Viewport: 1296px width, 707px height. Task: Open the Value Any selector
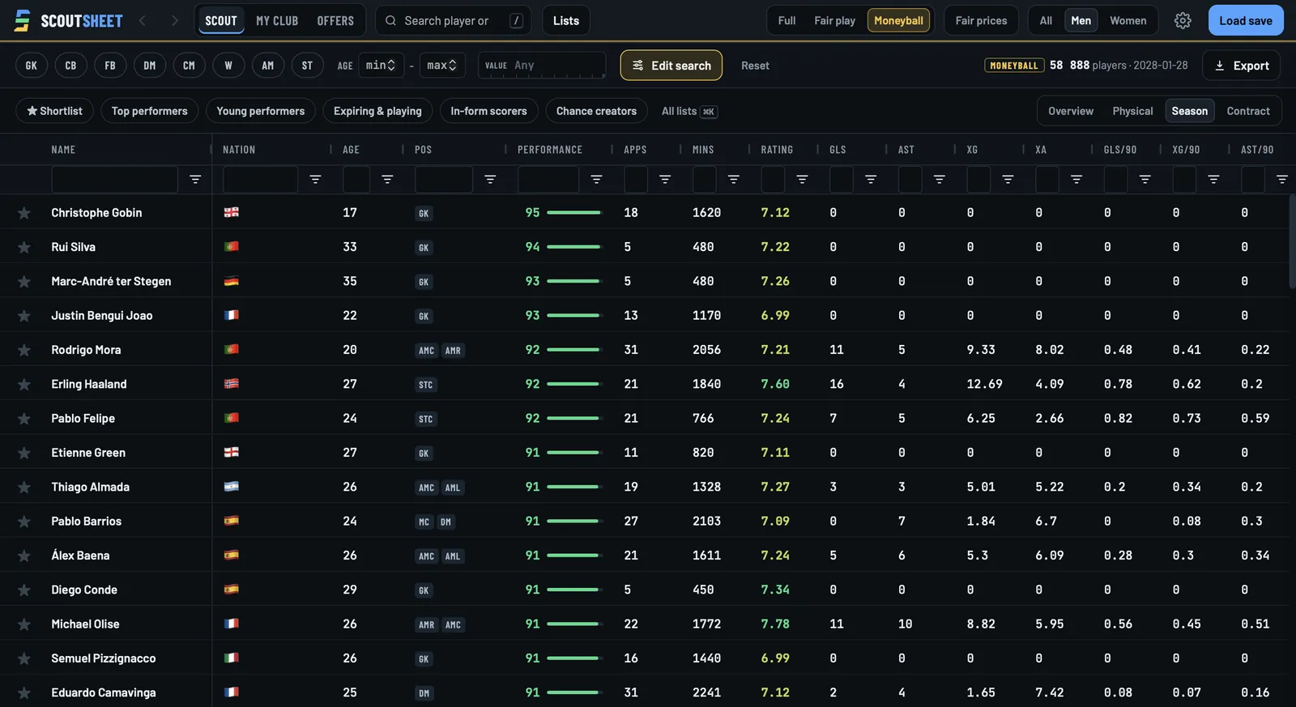point(542,65)
